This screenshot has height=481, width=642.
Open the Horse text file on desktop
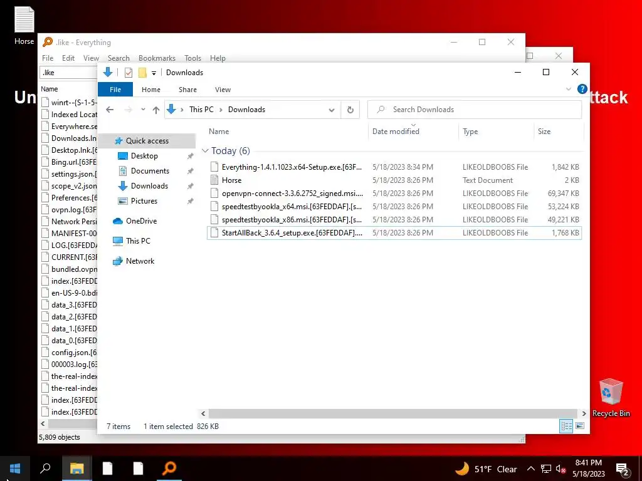[x=24, y=25]
